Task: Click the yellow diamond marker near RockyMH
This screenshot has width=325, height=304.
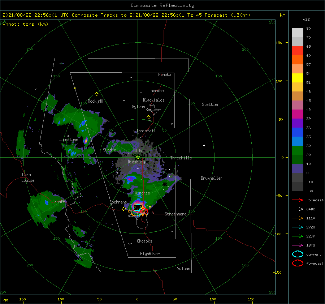Action: coord(96,94)
